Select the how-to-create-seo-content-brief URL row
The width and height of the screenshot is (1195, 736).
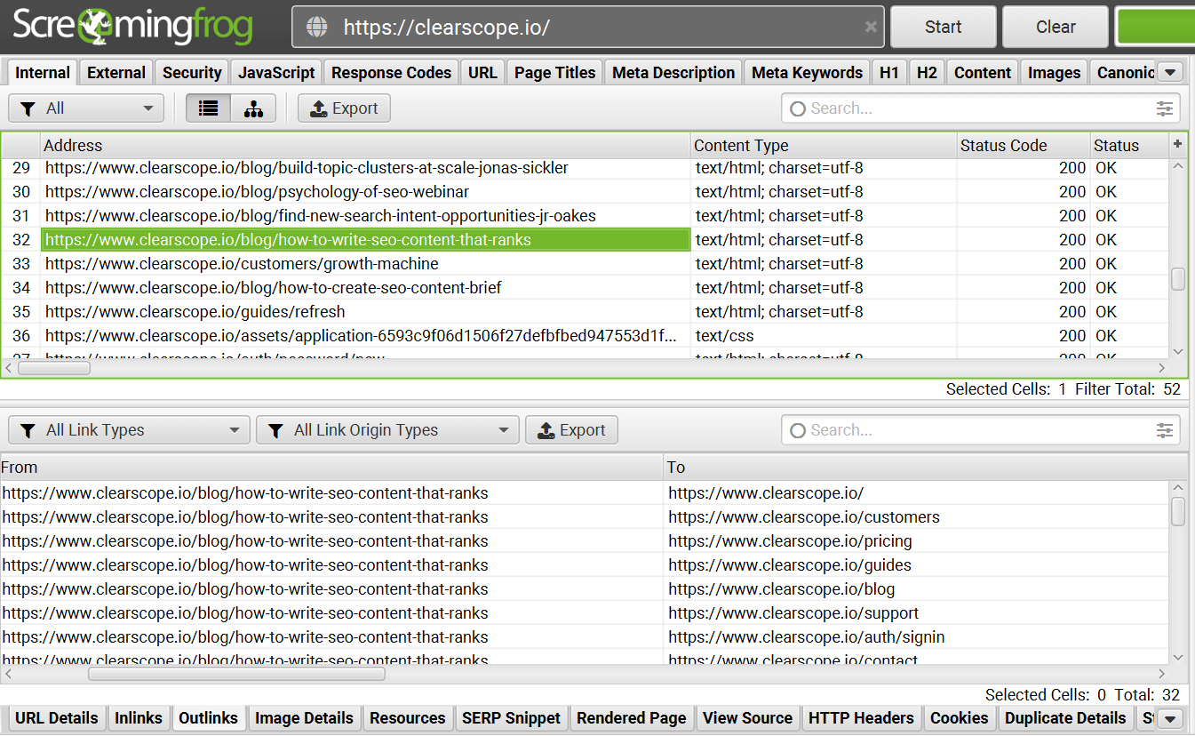click(x=585, y=288)
